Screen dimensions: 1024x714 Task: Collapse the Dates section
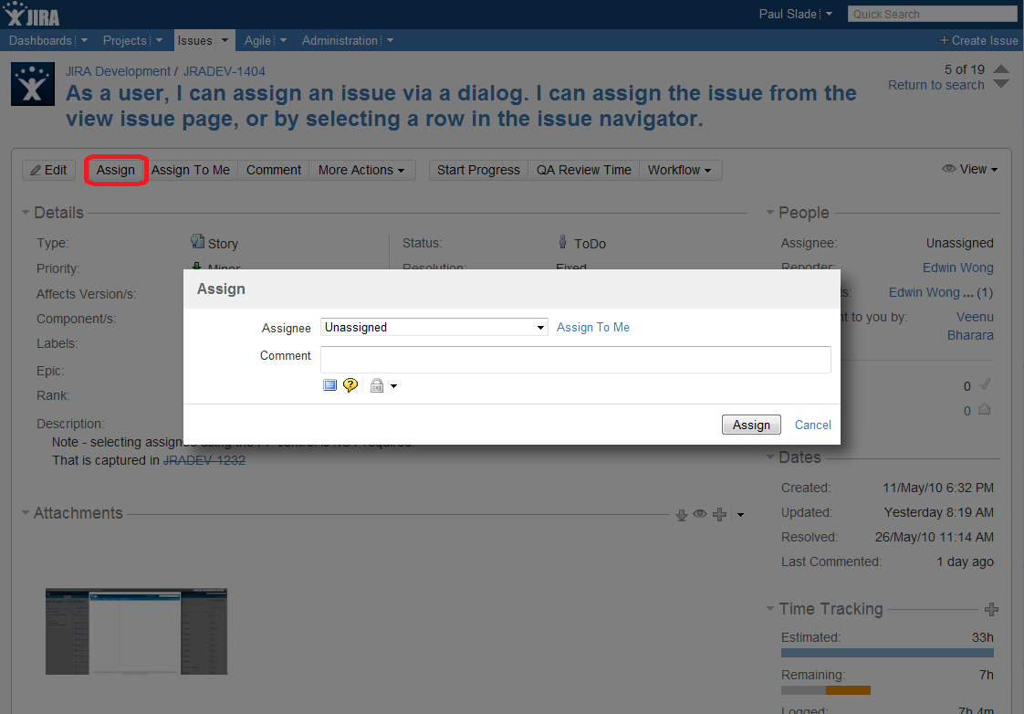(x=770, y=457)
